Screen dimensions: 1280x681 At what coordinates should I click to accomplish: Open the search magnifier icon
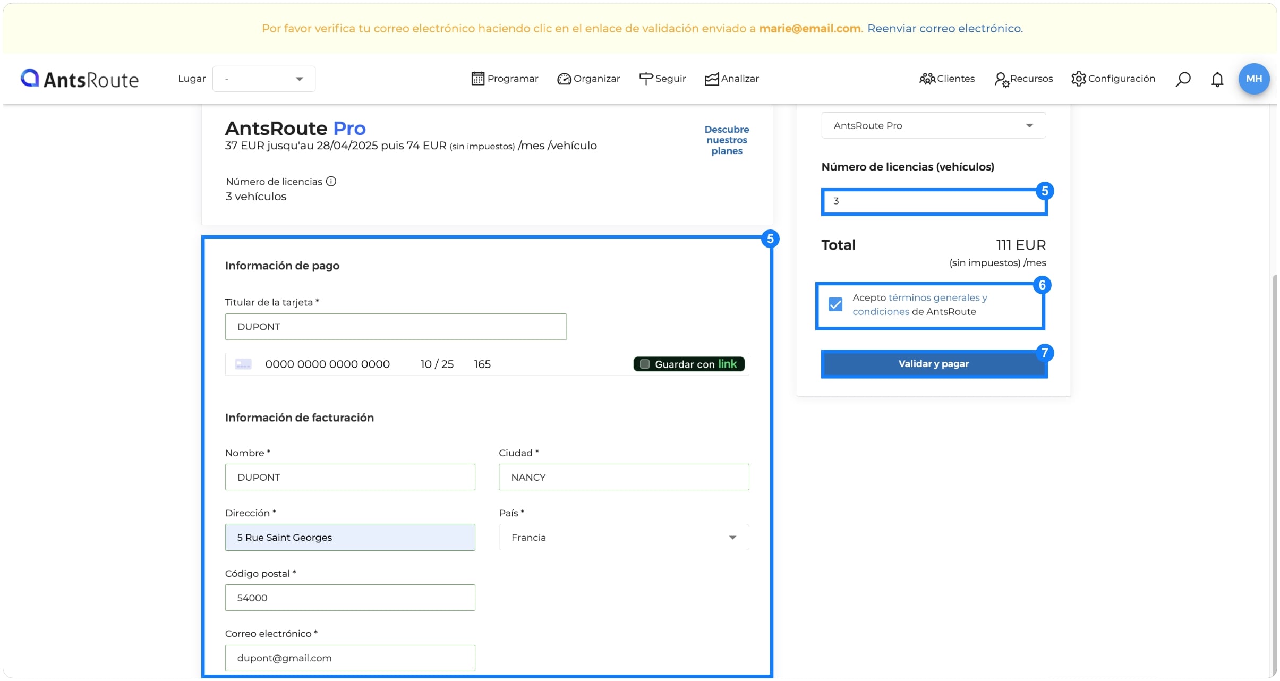[x=1183, y=79]
